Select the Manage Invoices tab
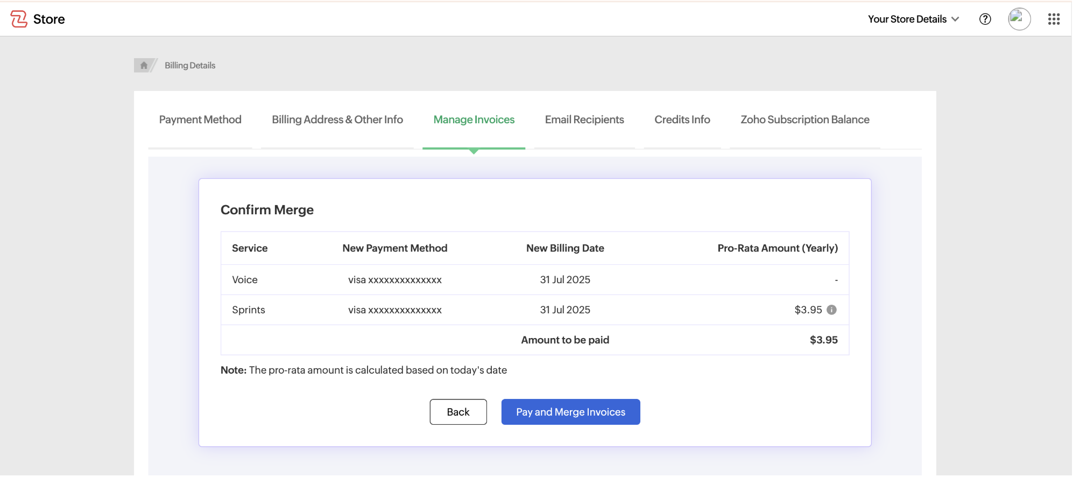The image size is (1073, 477). pos(474,120)
